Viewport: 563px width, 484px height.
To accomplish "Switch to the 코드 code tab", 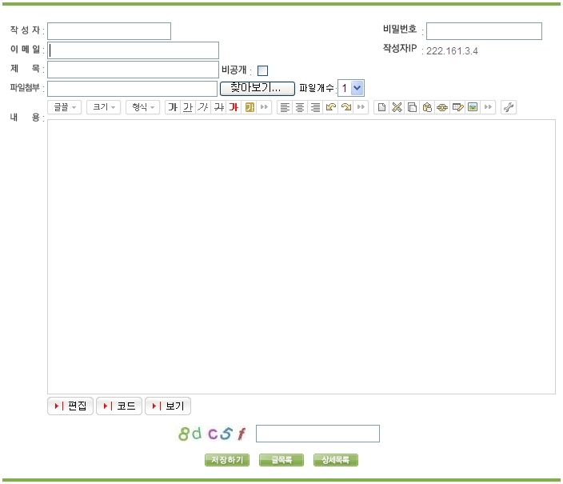I will [119, 406].
